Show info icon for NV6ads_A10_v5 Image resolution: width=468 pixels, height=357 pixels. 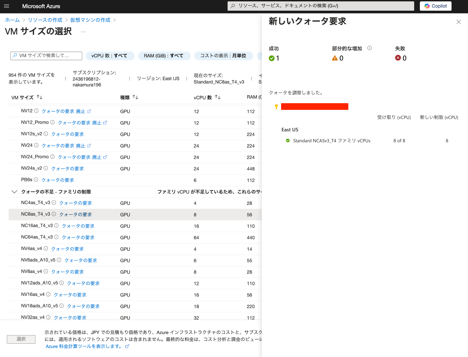point(59,260)
